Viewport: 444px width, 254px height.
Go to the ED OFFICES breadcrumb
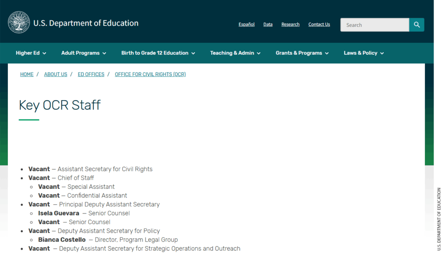(x=91, y=74)
